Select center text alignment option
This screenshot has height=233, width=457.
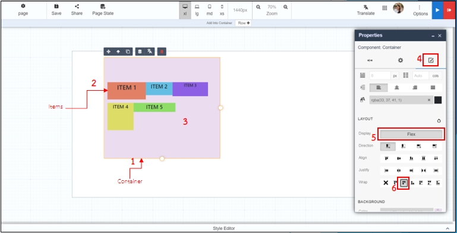[x=396, y=88]
